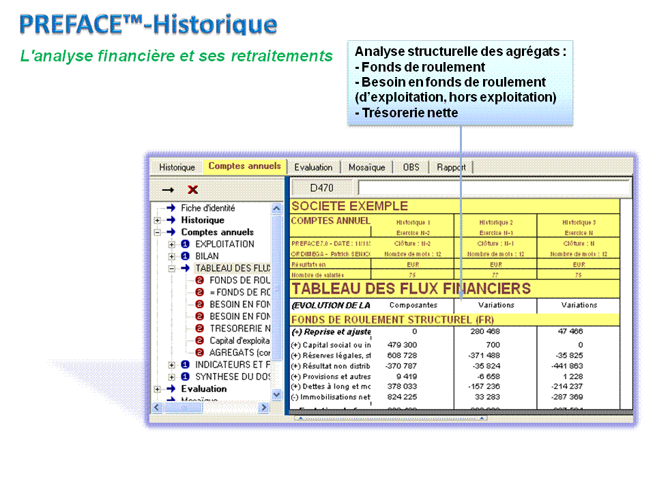Expand the SYNTHESE DU DOS node
Screen dimensions: 655x491
[172, 377]
